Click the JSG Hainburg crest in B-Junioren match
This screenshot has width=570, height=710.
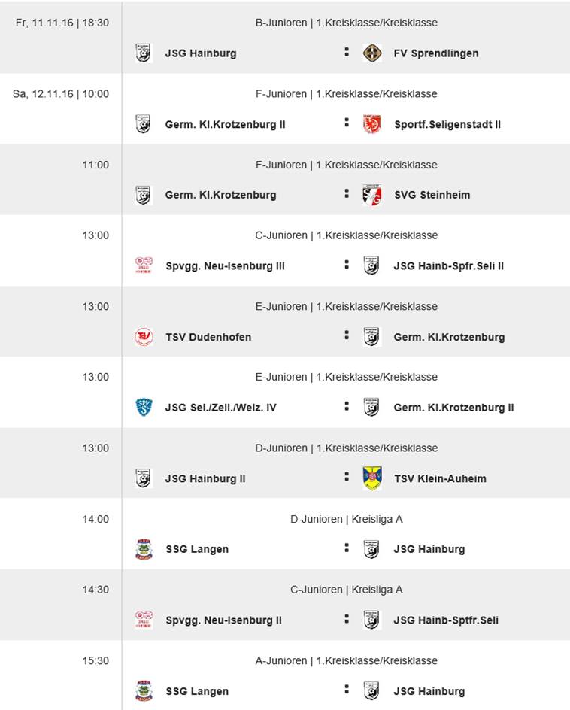tap(144, 53)
